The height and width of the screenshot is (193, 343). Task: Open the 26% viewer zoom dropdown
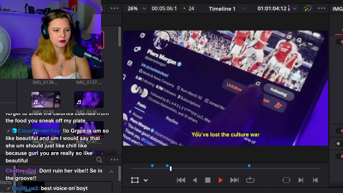(137, 9)
